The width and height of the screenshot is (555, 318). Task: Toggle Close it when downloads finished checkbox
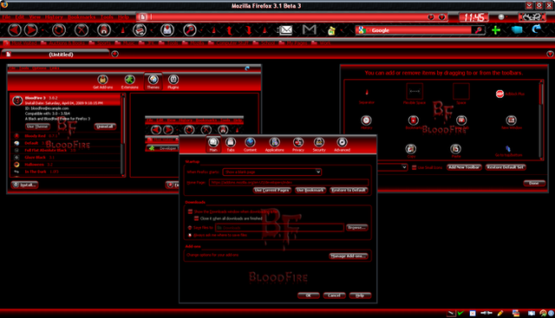point(196,218)
